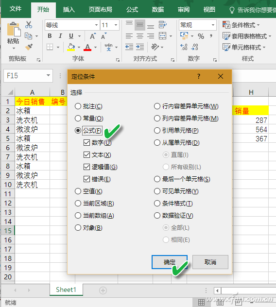Open the 数据 ribbon tab
Screen dimensions: 276x307
pyautogui.click(x=158, y=10)
